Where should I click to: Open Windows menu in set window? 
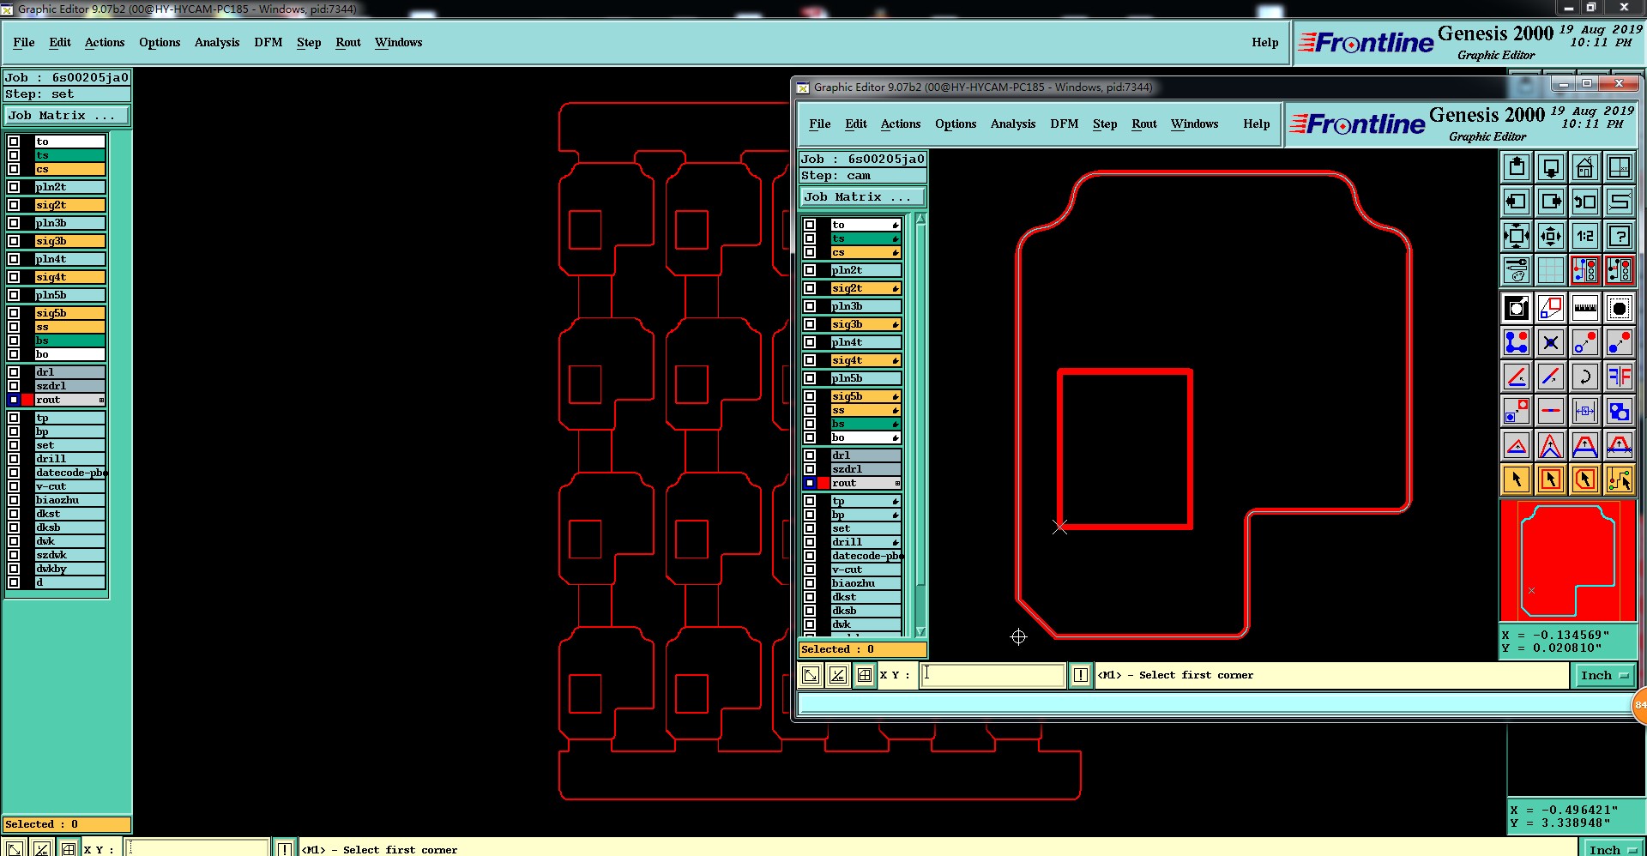[398, 42]
